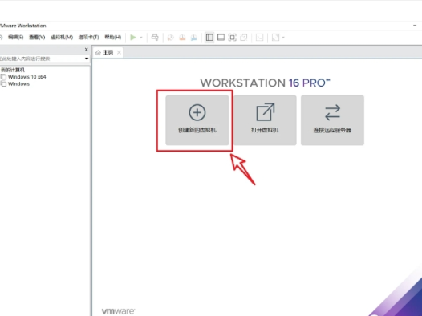
Task: Open the 查看(V) menu
Action: pyautogui.click(x=37, y=37)
